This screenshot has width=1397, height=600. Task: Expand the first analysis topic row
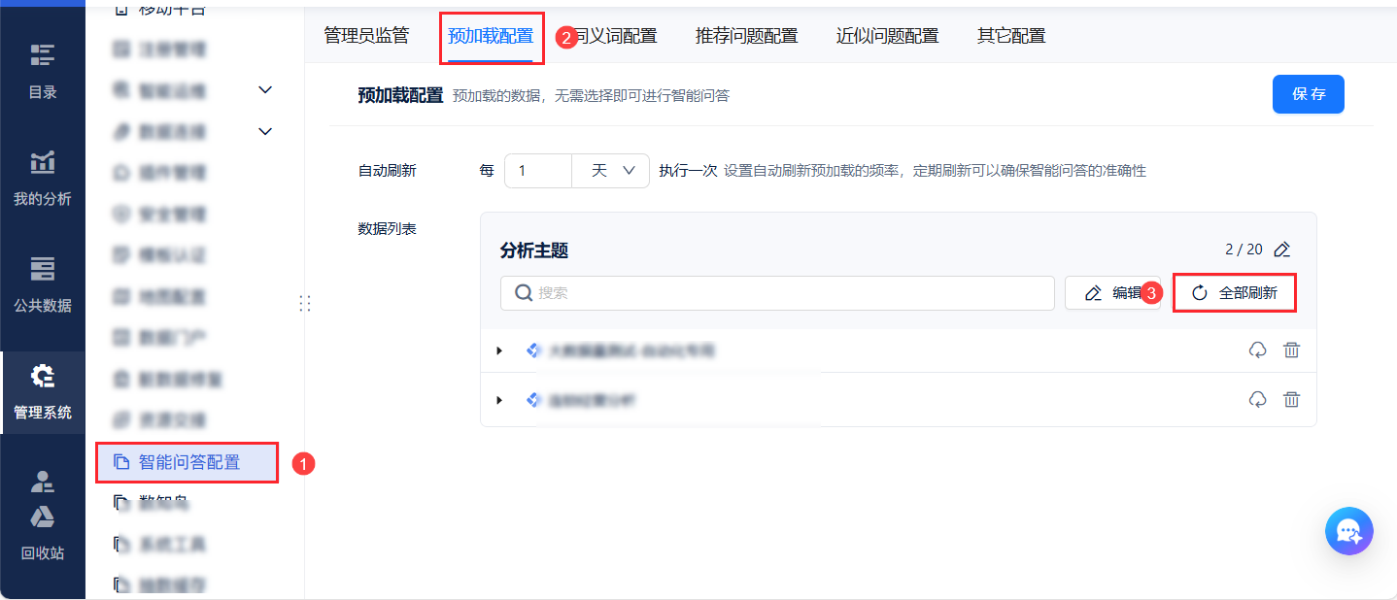499,350
